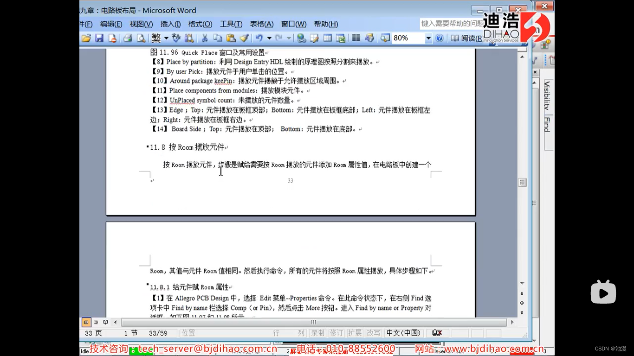Click the help search question box
The height and width of the screenshot is (356, 634).
tap(453, 24)
